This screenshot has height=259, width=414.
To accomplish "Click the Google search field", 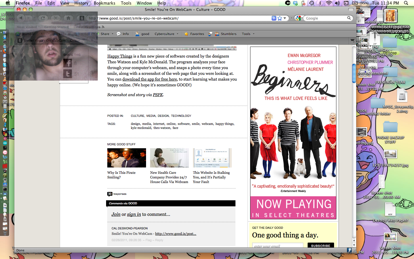I will 326,18.
